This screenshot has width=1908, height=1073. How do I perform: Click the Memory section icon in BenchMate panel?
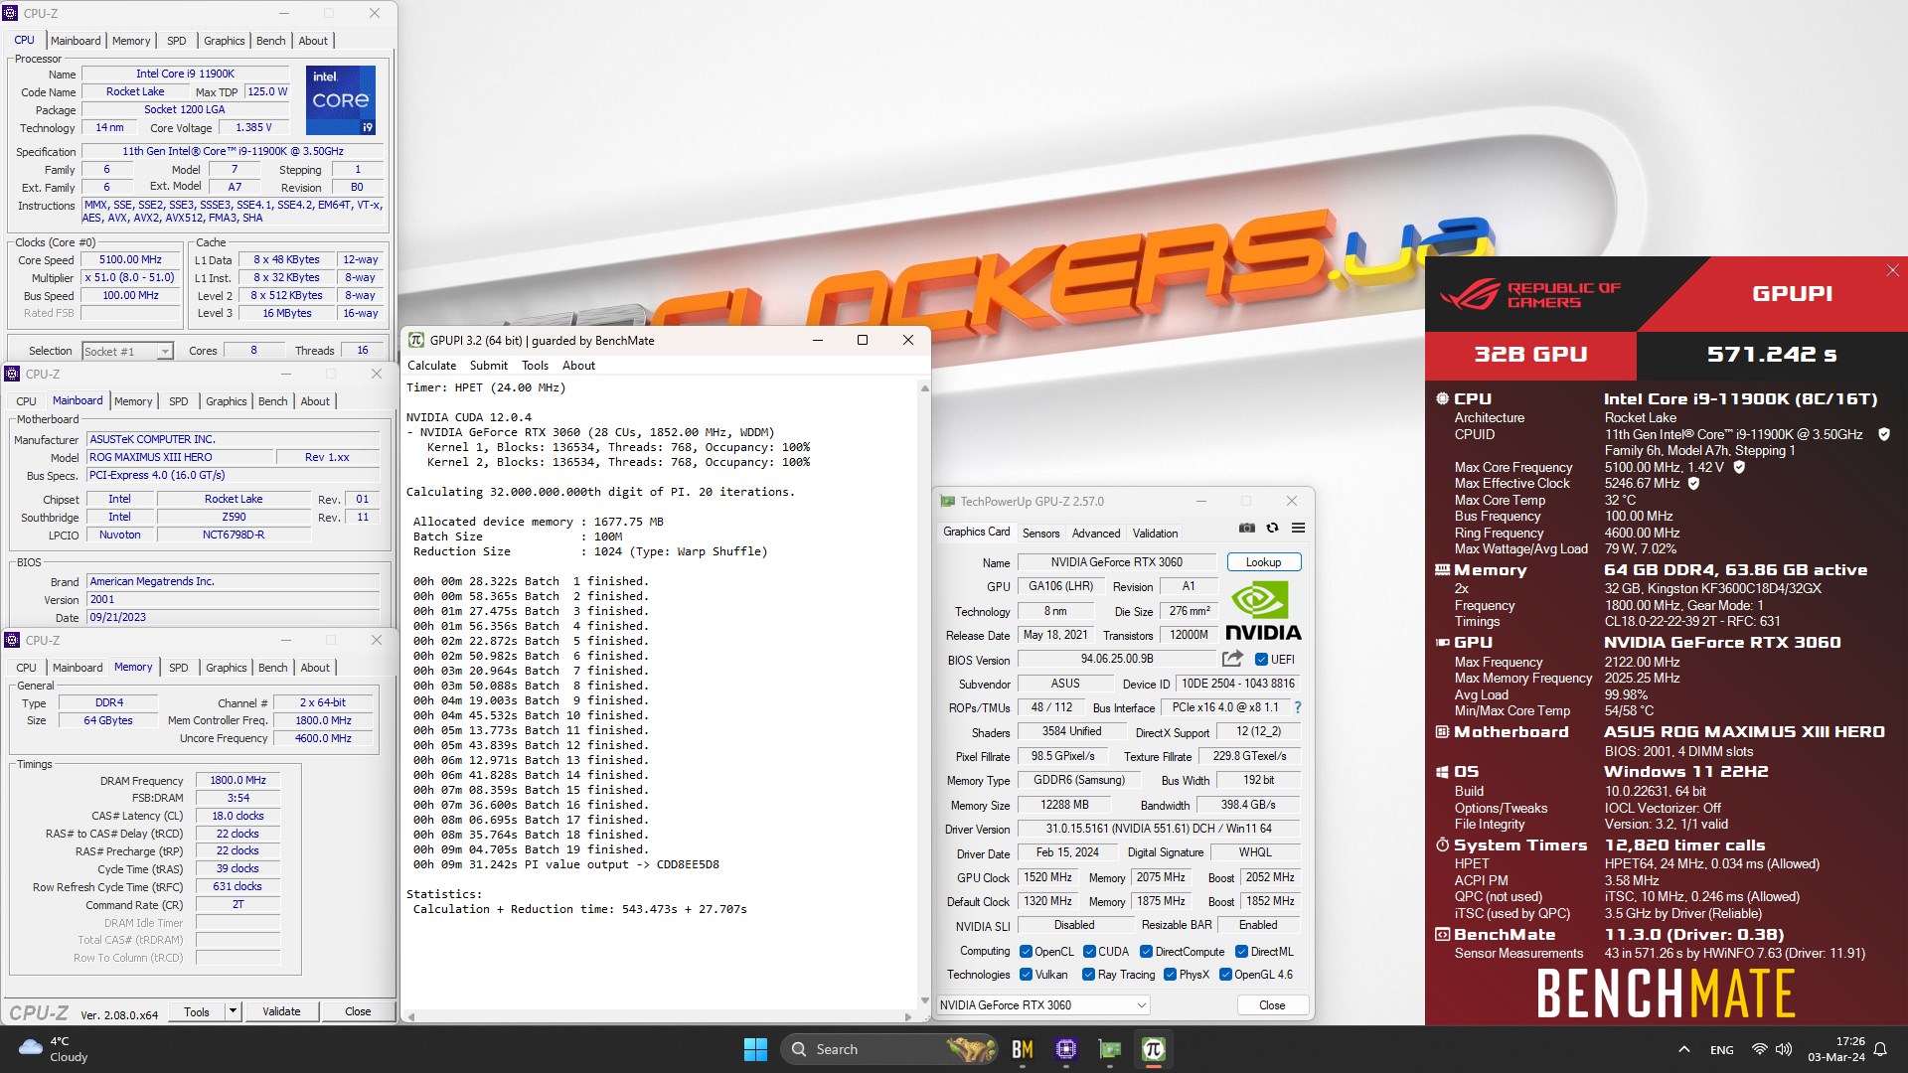pos(1442,570)
